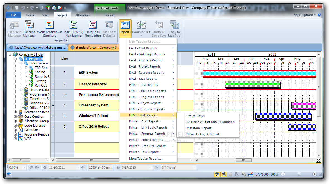Select Printer - Task Reports menu entry
Image resolution: width=330 pixels, height=185 pixels.
[x=148, y=152]
